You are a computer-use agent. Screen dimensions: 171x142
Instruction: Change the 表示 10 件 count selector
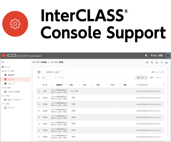158,72
